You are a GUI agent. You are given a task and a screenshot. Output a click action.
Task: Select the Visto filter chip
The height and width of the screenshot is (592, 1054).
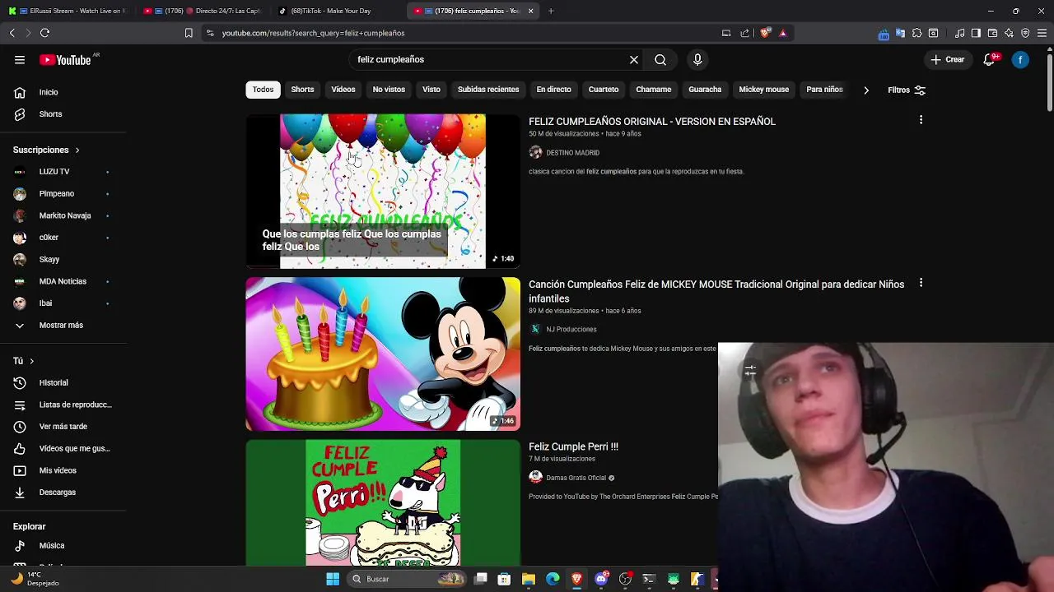click(x=431, y=90)
